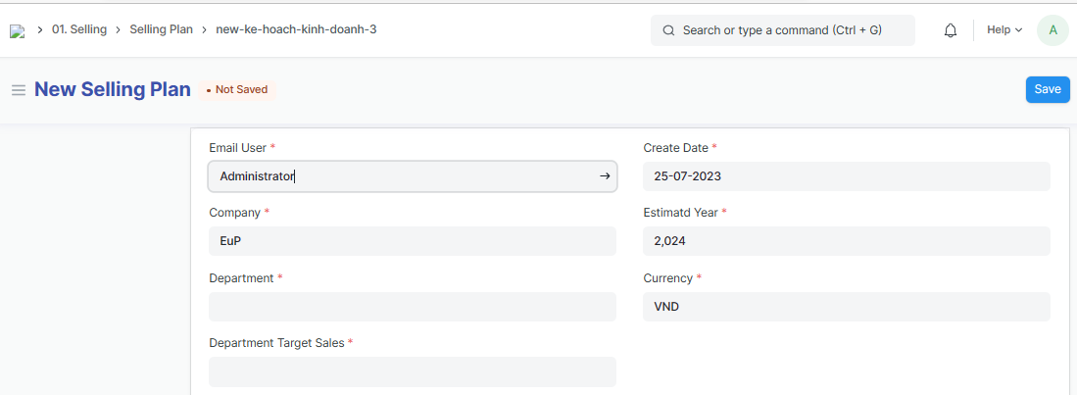Select the Company field showing EuP
Image resolution: width=1077 pixels, height=395 pixels.
[x=412, y=241]
